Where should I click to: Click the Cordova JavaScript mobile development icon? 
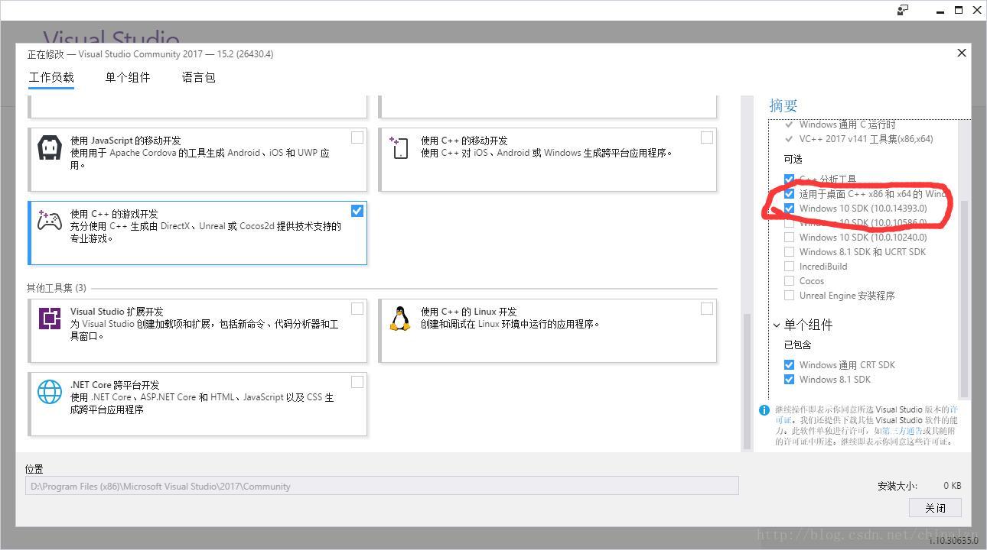click(x=50, y=147)
